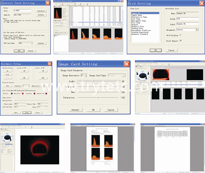The width and height of the screenshot is (205, 173).
Task: Cancel the Control Card Setting dialog
Action: [31, 51]
